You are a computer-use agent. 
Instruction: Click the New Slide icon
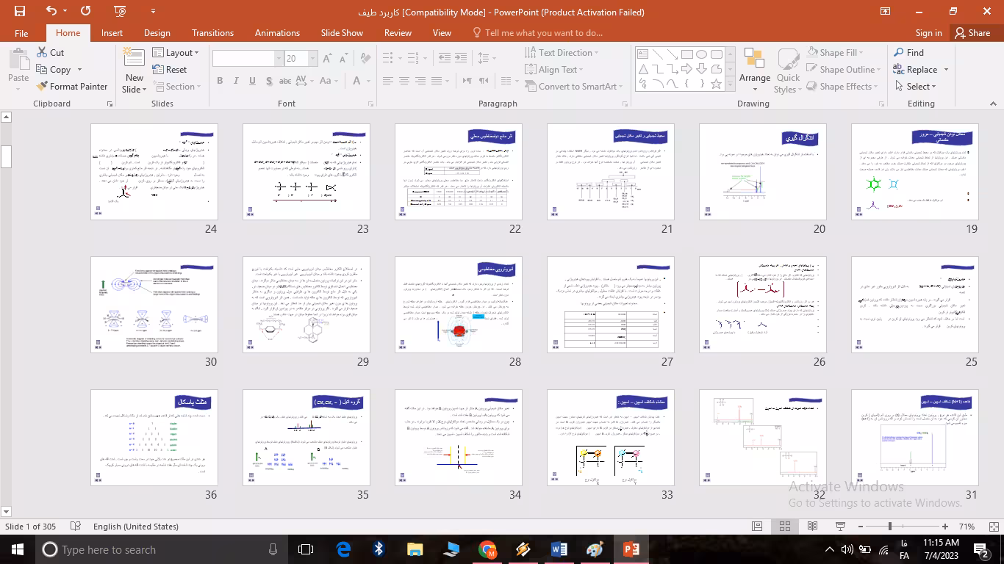[134, 59]
